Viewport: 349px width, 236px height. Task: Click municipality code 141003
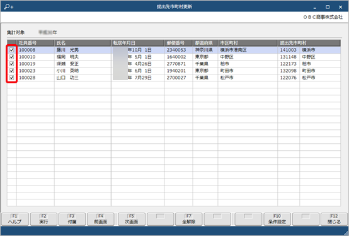point(289,50)
